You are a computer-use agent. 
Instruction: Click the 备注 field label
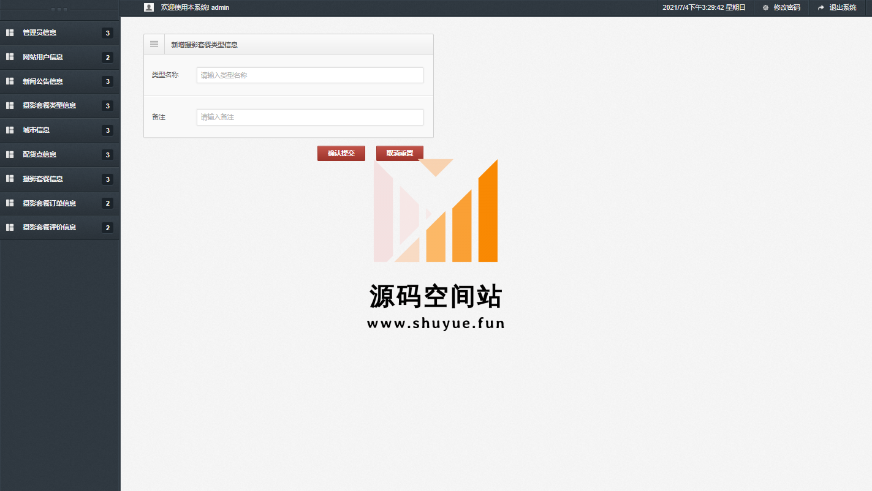click(x=159, y=116)
